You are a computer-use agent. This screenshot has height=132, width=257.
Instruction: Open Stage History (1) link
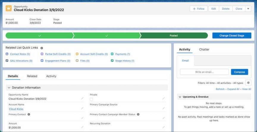point(125,60)
